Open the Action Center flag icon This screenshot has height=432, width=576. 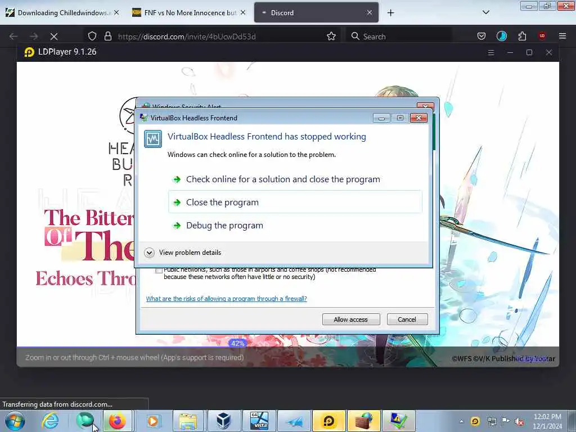(506, 421)
